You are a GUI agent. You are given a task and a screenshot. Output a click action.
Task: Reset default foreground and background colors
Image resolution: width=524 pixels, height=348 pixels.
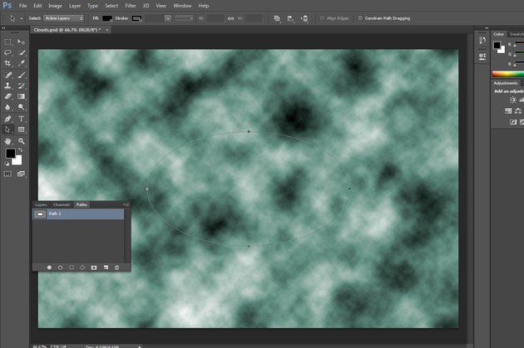tap(7, 164)
